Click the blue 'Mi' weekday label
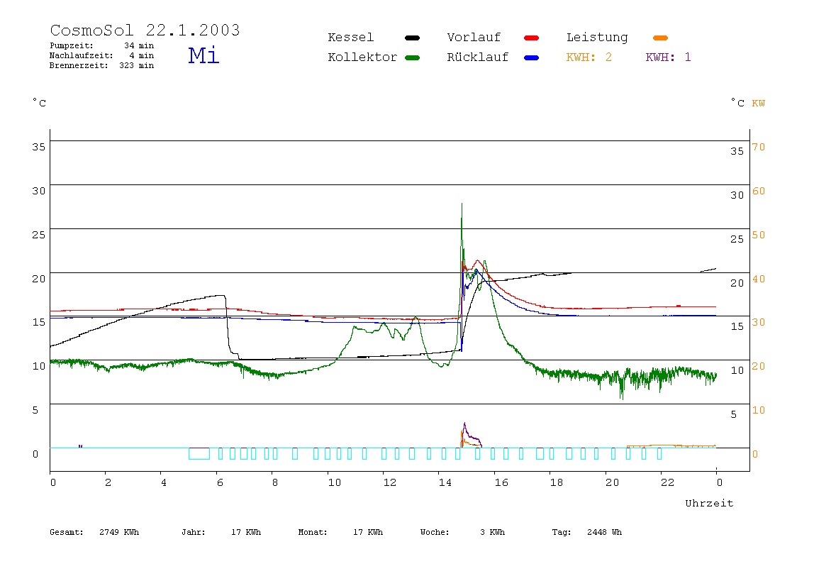 [x=203, y=55]
